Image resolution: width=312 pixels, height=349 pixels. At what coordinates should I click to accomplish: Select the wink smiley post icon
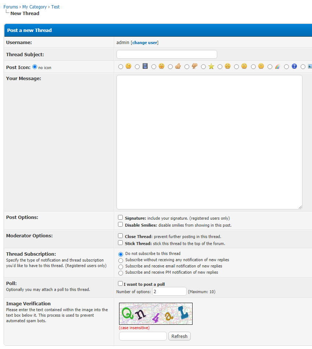tap(121, 67)
